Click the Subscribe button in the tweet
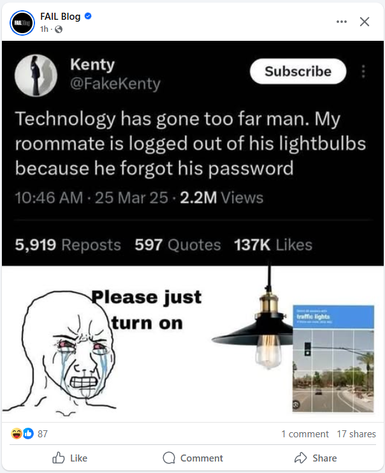385x473 pixels. coord(298,71)
